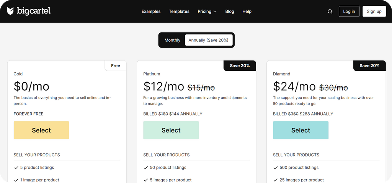Click the Log in button
Image resolution: width=392 pixels, height=183 pixels.
(x=349, y=11)
